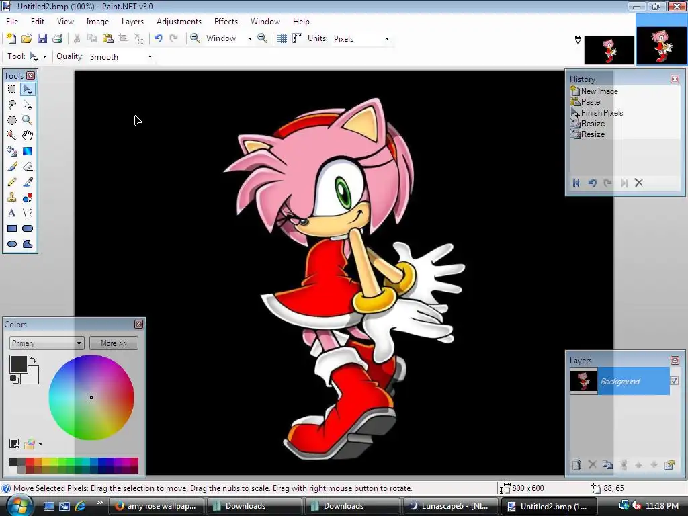Click the More >> button in Colors
The width and height of the screenshot is (688, 516).
pyautogui.click(x=114, y=343)
